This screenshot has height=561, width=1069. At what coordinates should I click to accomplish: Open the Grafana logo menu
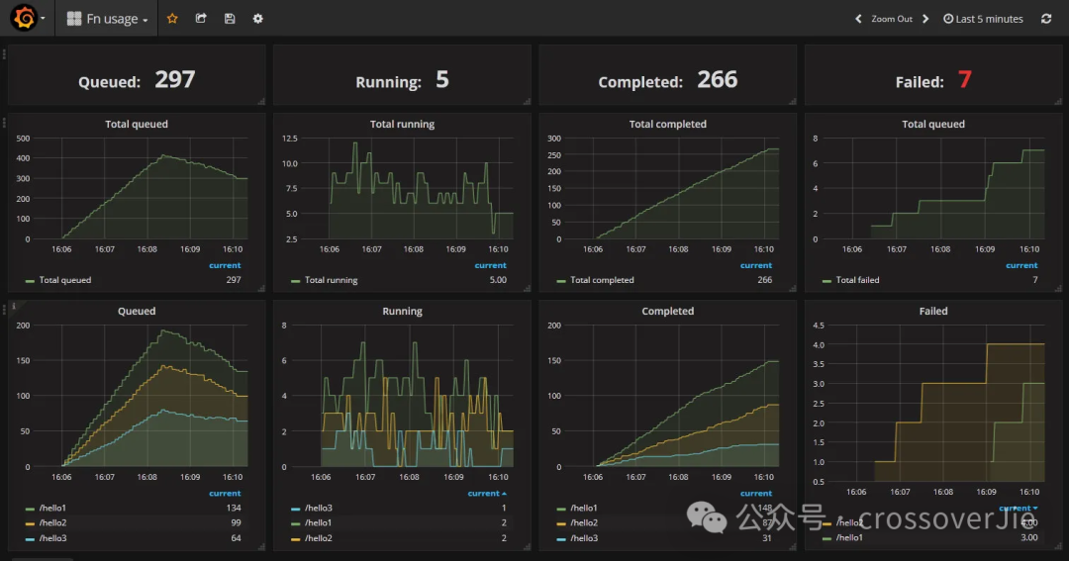[28, 18]
